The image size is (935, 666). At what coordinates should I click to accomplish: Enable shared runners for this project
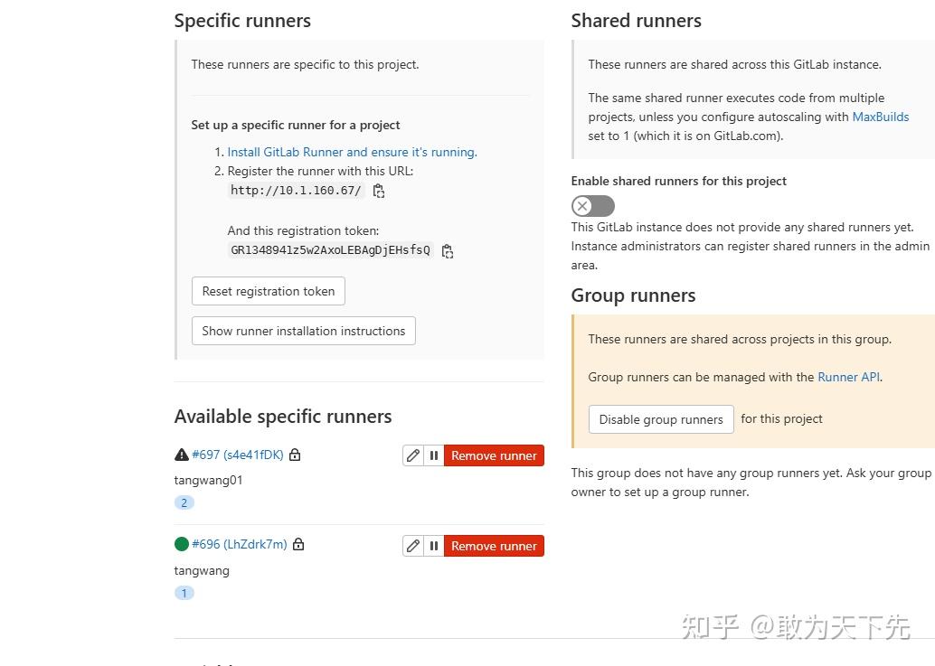[x=592, y=206]
